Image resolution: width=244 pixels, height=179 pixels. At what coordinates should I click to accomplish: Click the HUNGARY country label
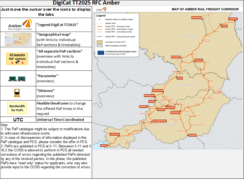(x=170, y=125)
